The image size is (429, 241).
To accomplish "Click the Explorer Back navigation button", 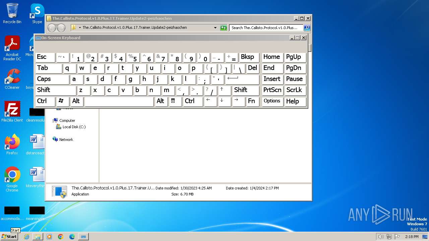I will [x=52, y=28].
